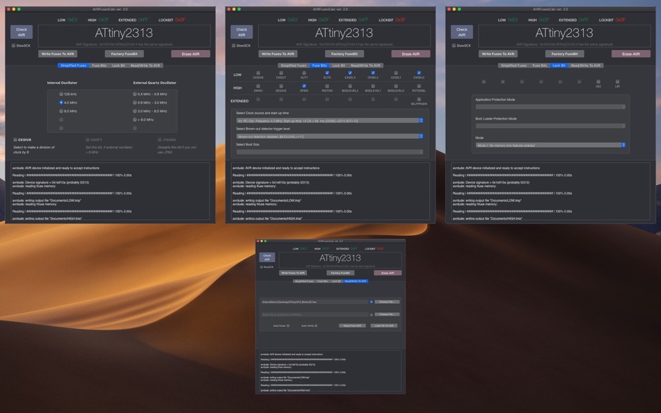661x413 pixels.
Task: Select the 4.0 MHz internal oscillator option
Action: click(61, 102)
